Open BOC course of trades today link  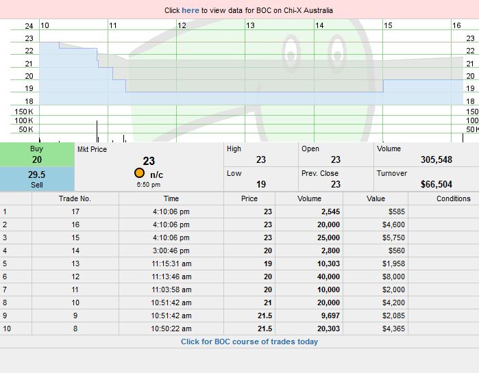[x=249, y=342]
